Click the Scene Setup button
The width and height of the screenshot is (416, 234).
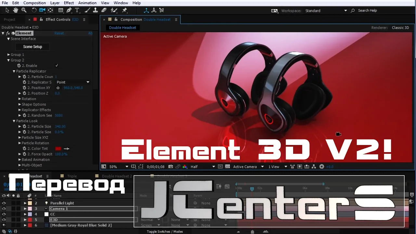tap(32, 47)
